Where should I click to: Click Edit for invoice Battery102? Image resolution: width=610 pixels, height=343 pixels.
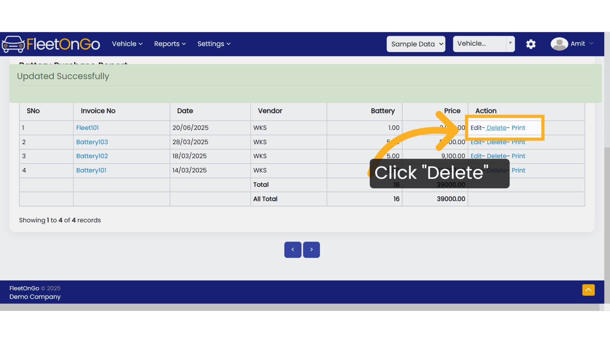coord(476,156)
